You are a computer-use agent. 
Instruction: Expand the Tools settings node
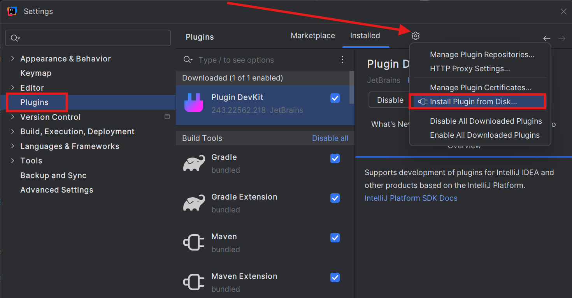pyautogui.click(x=13, y=160)
